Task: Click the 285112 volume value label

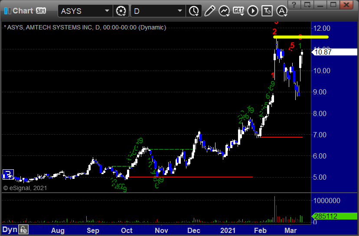Action: click(x=334, y=216)
